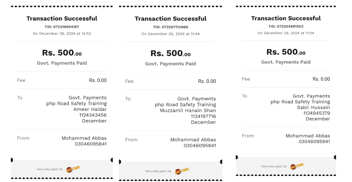The height and width of the screenshot is (182, 352).
Task: Click the recipient name Sabir Hussain
Action: pos(313,108)
